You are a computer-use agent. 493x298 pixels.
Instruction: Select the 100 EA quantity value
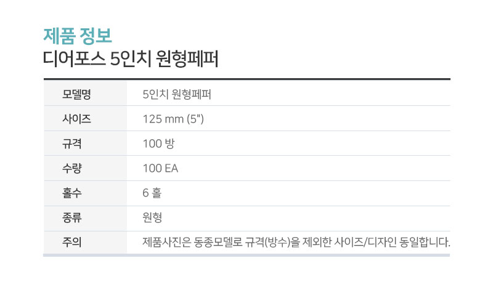tap(160, 168)
